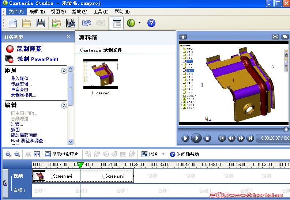The height and width of the screenshot is (200, 290).
Task: Click the preview pan mode icon
Action: click(183, 37)
